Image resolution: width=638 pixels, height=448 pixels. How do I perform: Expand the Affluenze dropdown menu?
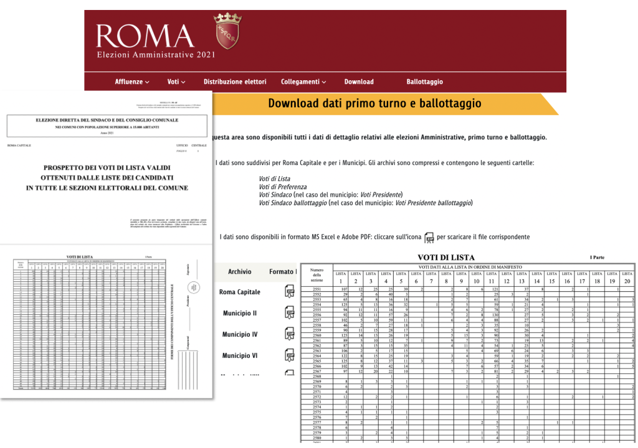click(x=132, y=82)
